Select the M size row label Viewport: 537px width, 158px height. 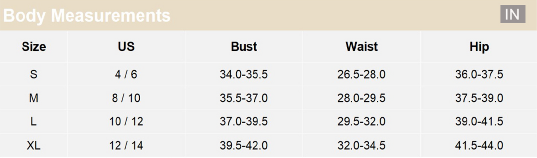(x=34, y=98)
